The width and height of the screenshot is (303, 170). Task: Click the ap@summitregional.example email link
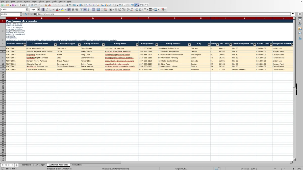point(118,51)
